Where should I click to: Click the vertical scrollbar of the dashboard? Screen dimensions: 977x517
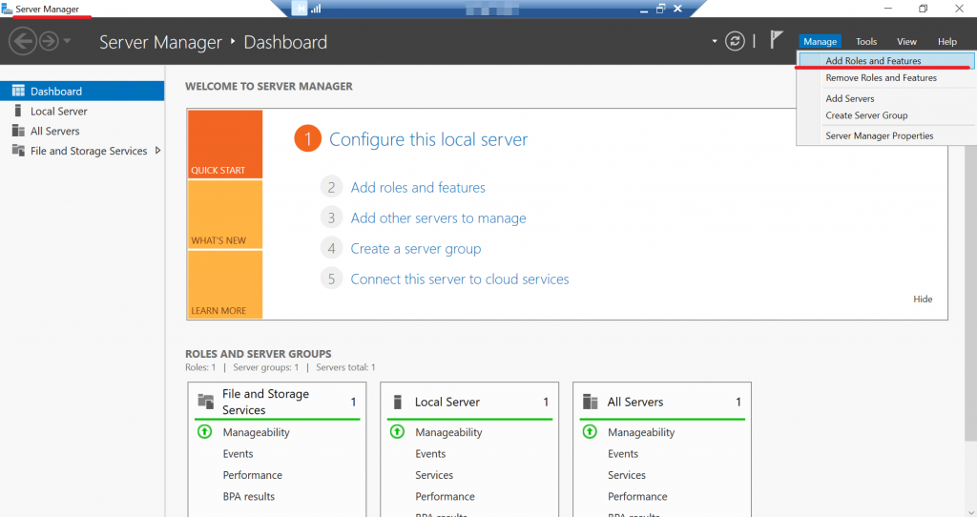972,286
